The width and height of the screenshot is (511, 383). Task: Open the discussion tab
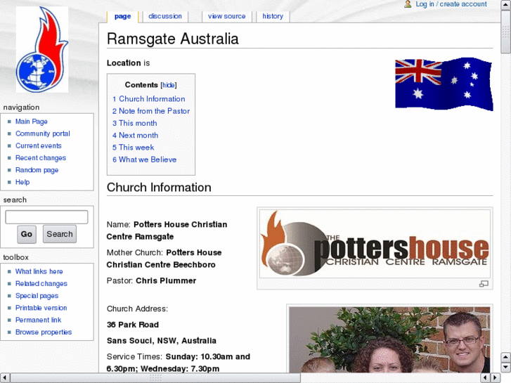[x=165, y=16]
